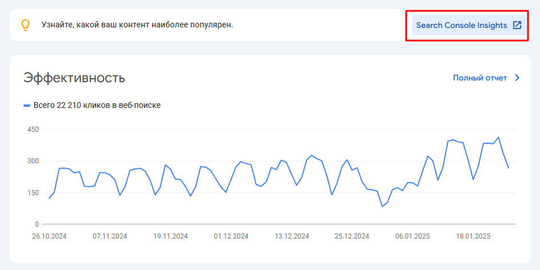Click the 300 y-axis label
The width and height of the screenshot is (540, 270).
pos(33,161)
